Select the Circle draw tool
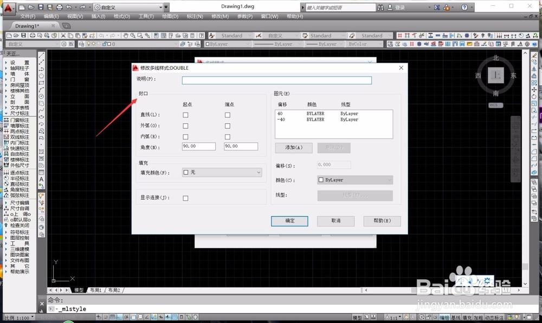The height and width of the screenshot is (323, 542). coord(42,97)
